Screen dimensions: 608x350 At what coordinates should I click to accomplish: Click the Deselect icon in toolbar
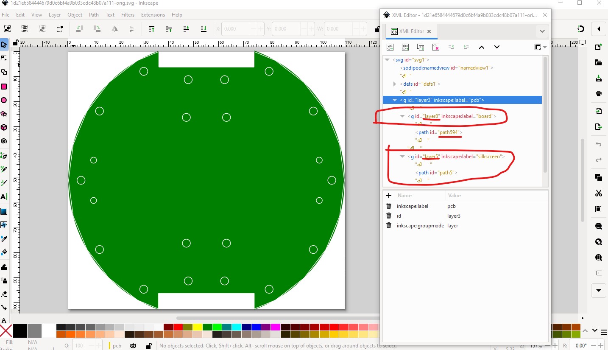click(42, 29)
